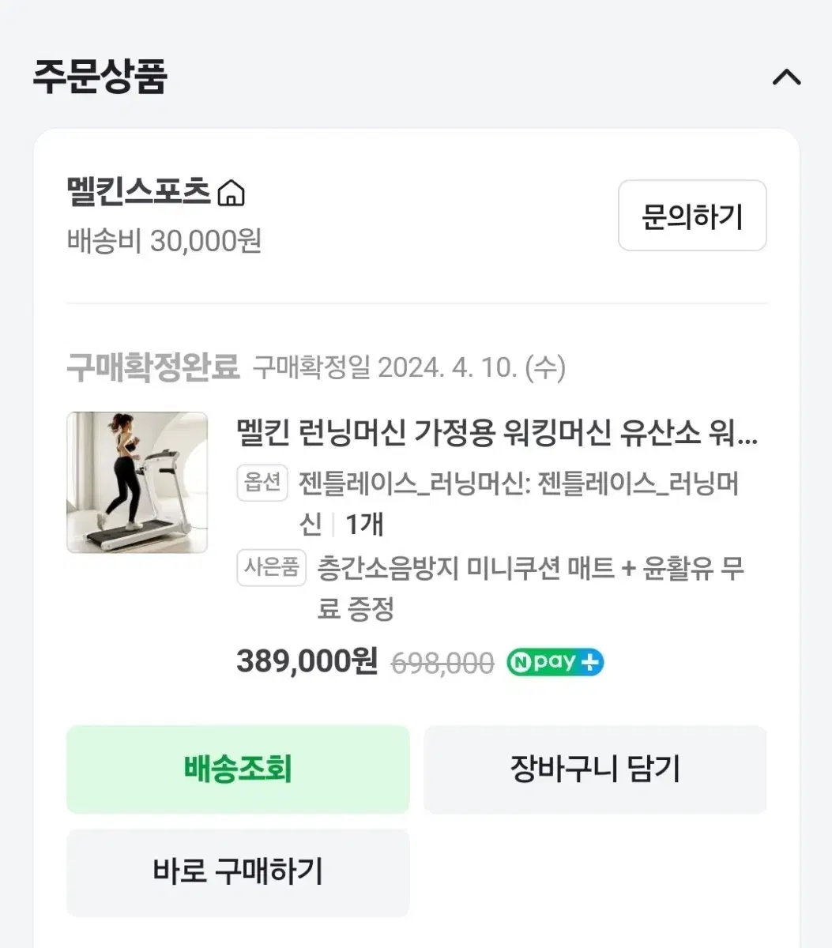
Task: Click the Npay plus badge icon
Action: (555, 662)
